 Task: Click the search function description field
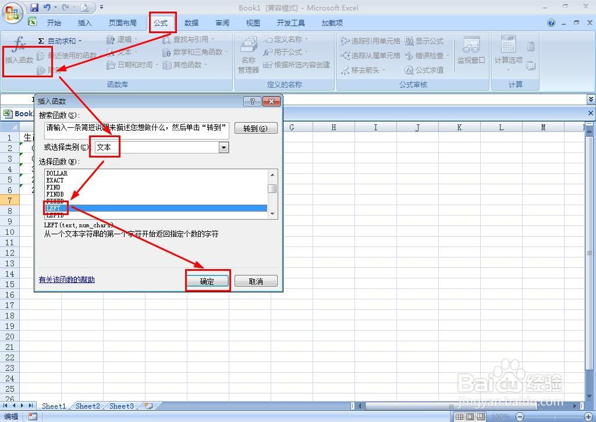(137, 131)
